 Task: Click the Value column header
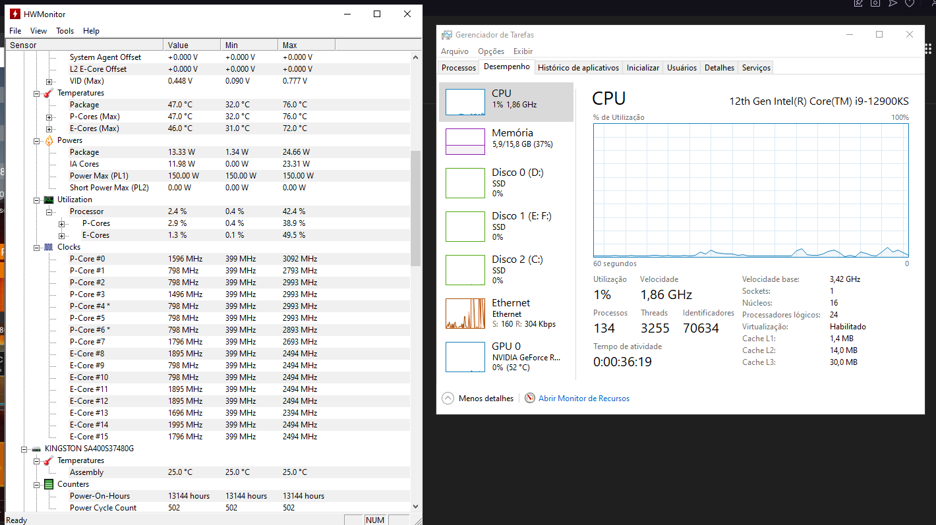tap(192, 45)
